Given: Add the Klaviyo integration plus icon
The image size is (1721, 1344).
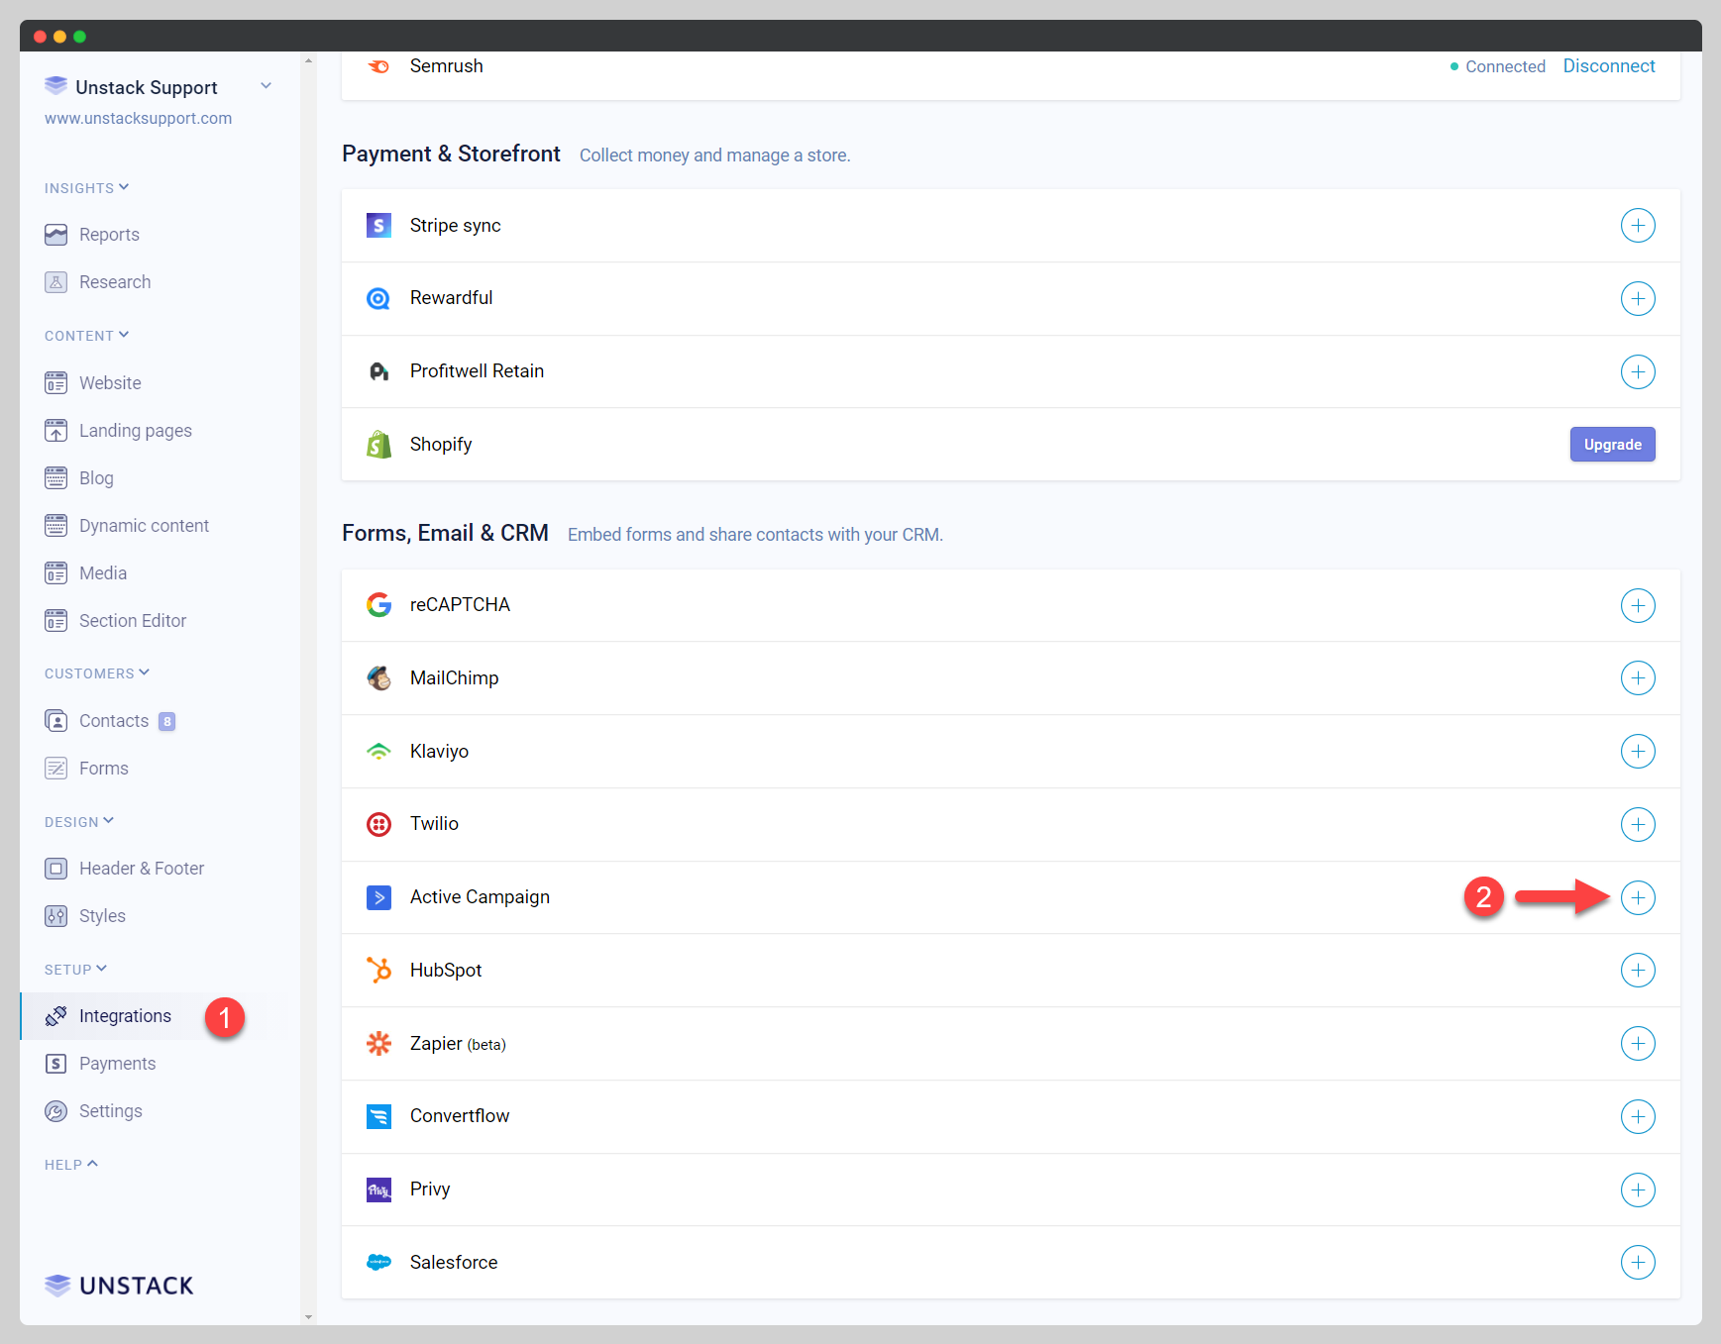Looking at the screenshot, I should pos(1638,752).
